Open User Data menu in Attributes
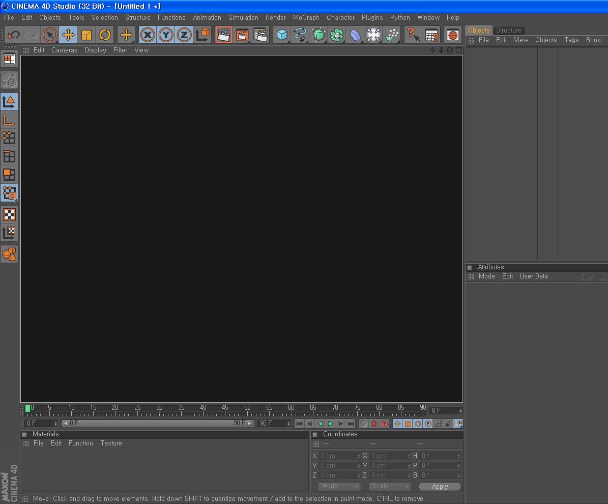608x504 pixels. (x=534, y=276)
